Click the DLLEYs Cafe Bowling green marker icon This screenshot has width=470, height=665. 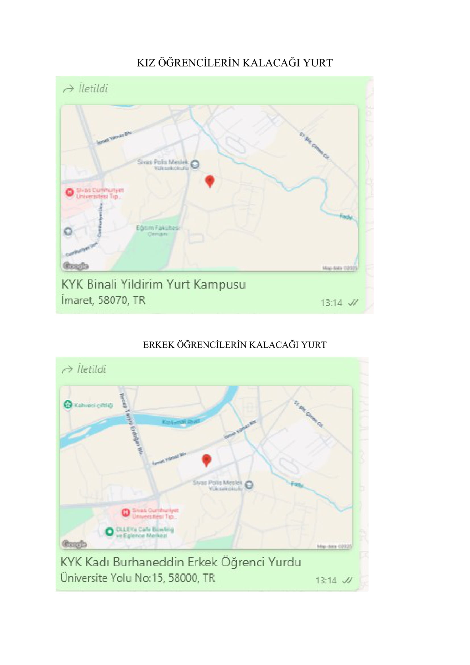pyautogui.click(x=109, y=531)
